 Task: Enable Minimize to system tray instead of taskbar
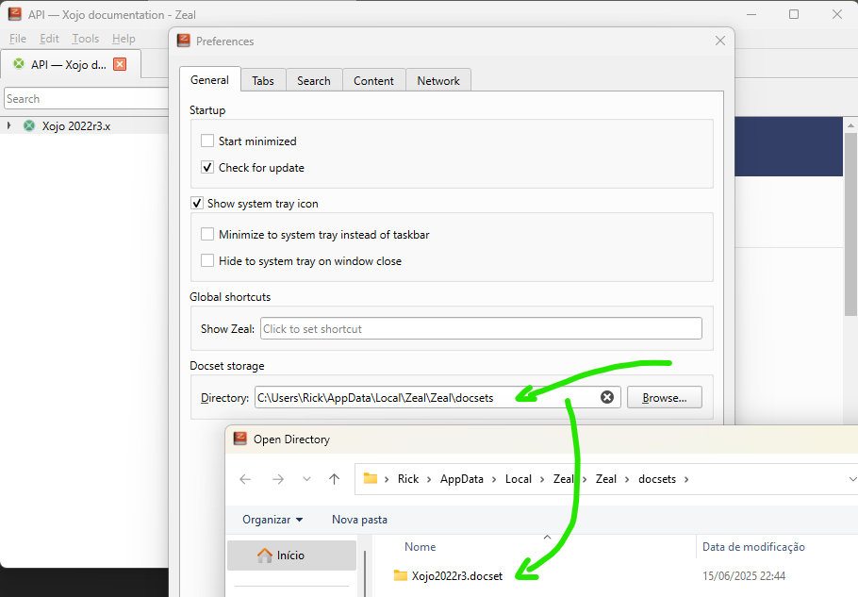(x=207, y=234)
